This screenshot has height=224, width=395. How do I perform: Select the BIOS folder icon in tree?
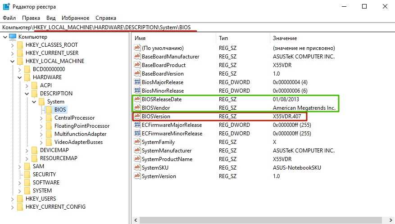point(49,110)
